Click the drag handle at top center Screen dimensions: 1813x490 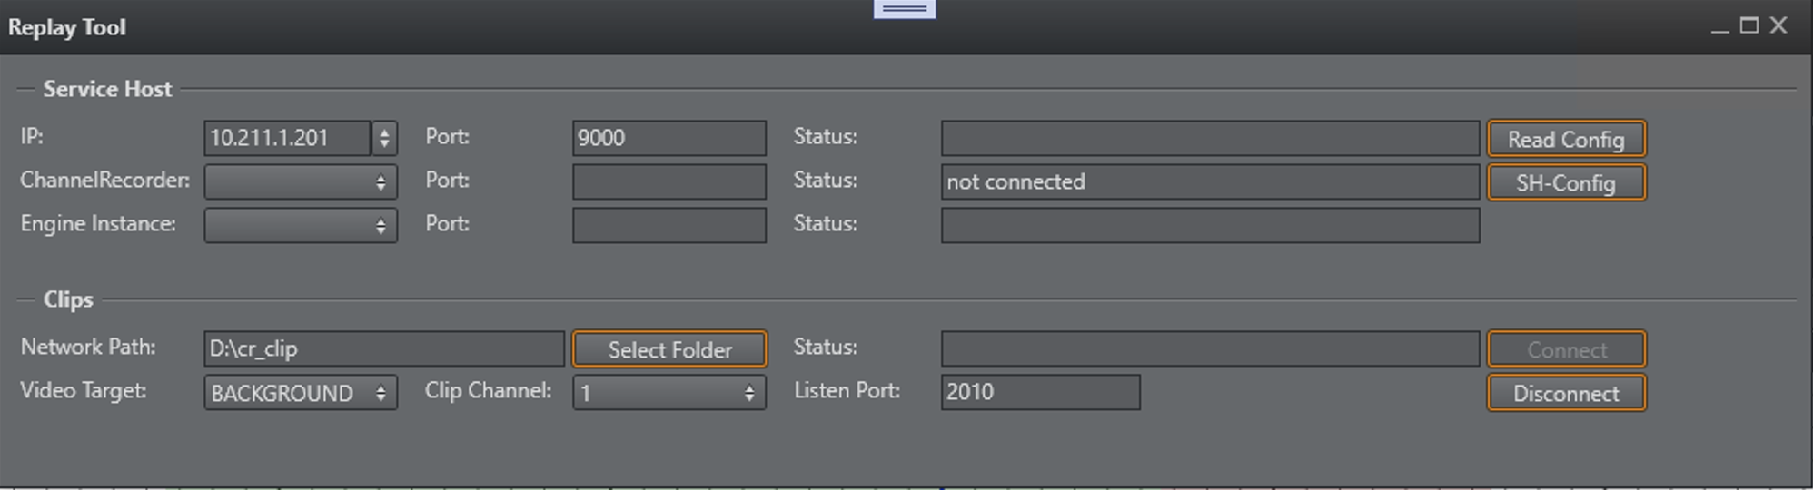(905, 9)
